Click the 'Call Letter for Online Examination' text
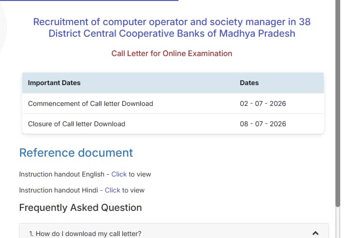 point(172,53)
